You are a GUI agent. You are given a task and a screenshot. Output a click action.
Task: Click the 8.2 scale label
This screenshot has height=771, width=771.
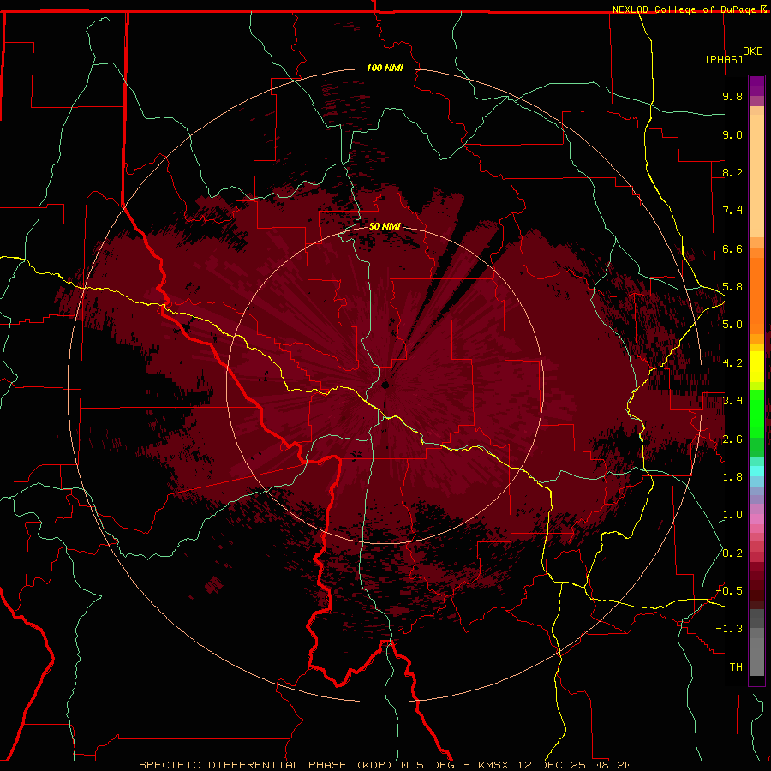[x=732, y=172]
